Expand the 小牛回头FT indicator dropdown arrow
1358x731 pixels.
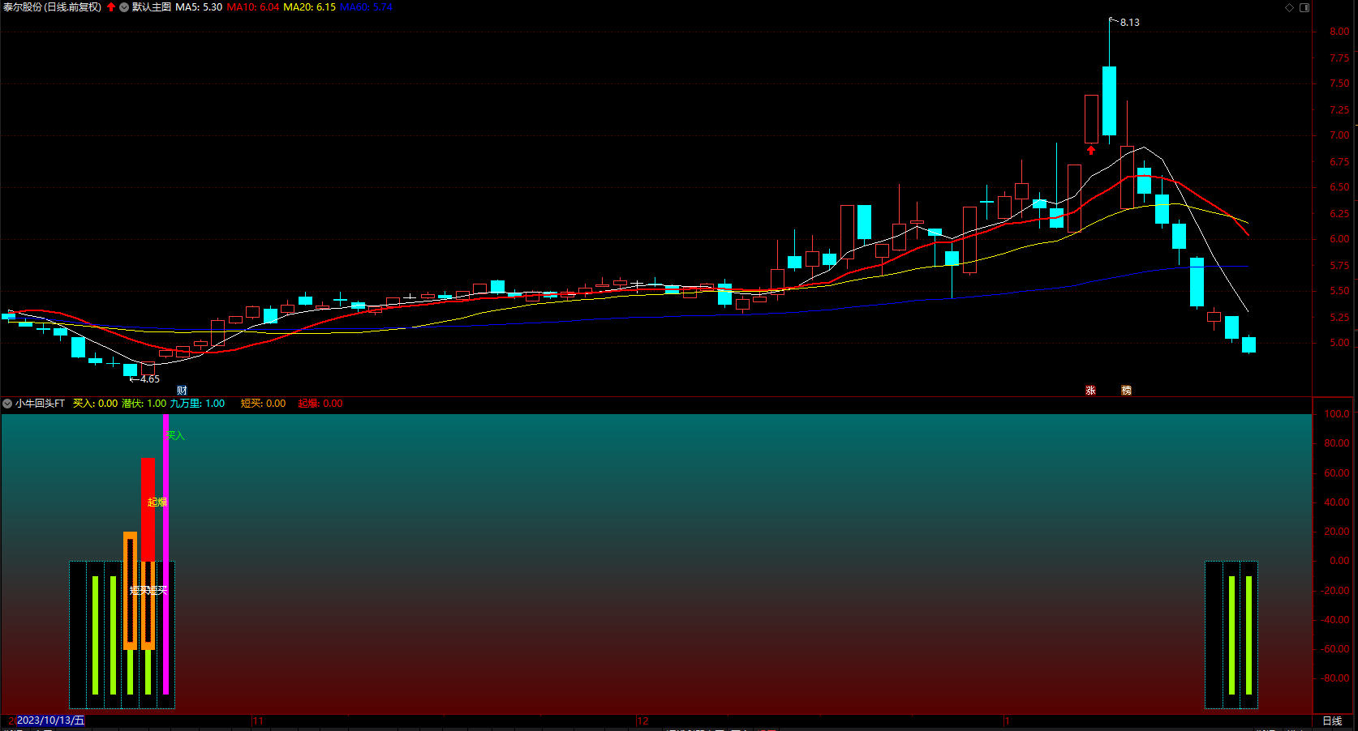(7, 404)
